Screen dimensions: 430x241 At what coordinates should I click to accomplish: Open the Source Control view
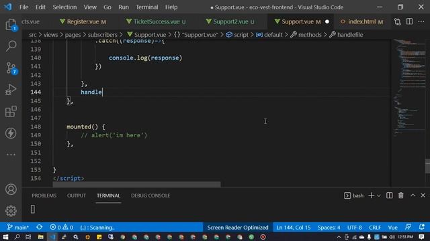point(11,68)
